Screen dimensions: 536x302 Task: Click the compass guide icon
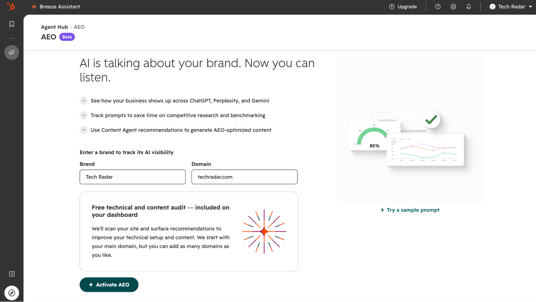point(12,293)
